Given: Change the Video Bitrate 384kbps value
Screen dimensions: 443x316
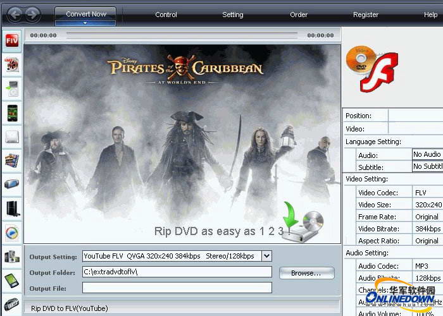Looking at the screenshot, I should click(427, 229).
